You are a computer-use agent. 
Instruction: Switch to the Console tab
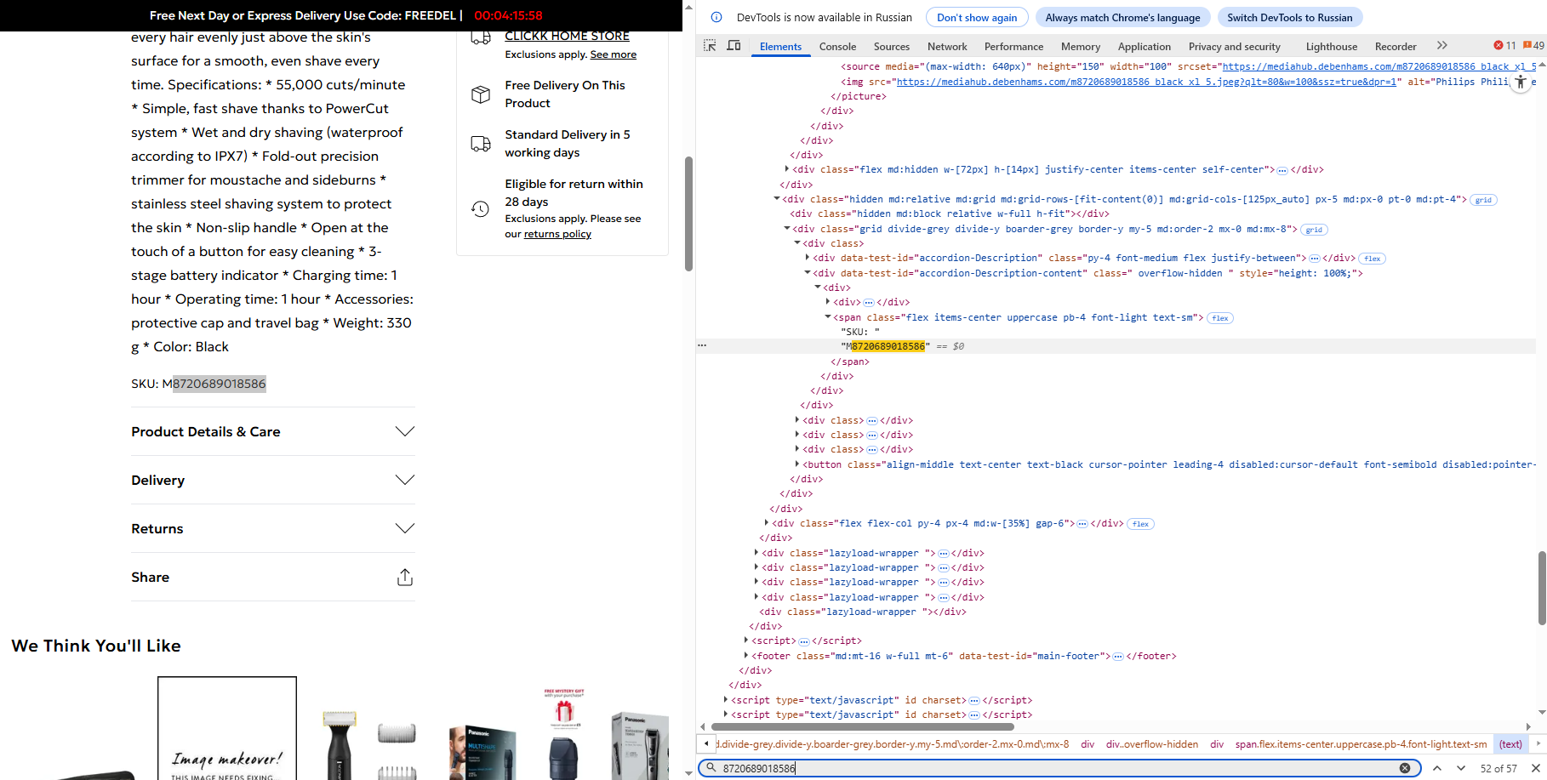click(837, 47)
